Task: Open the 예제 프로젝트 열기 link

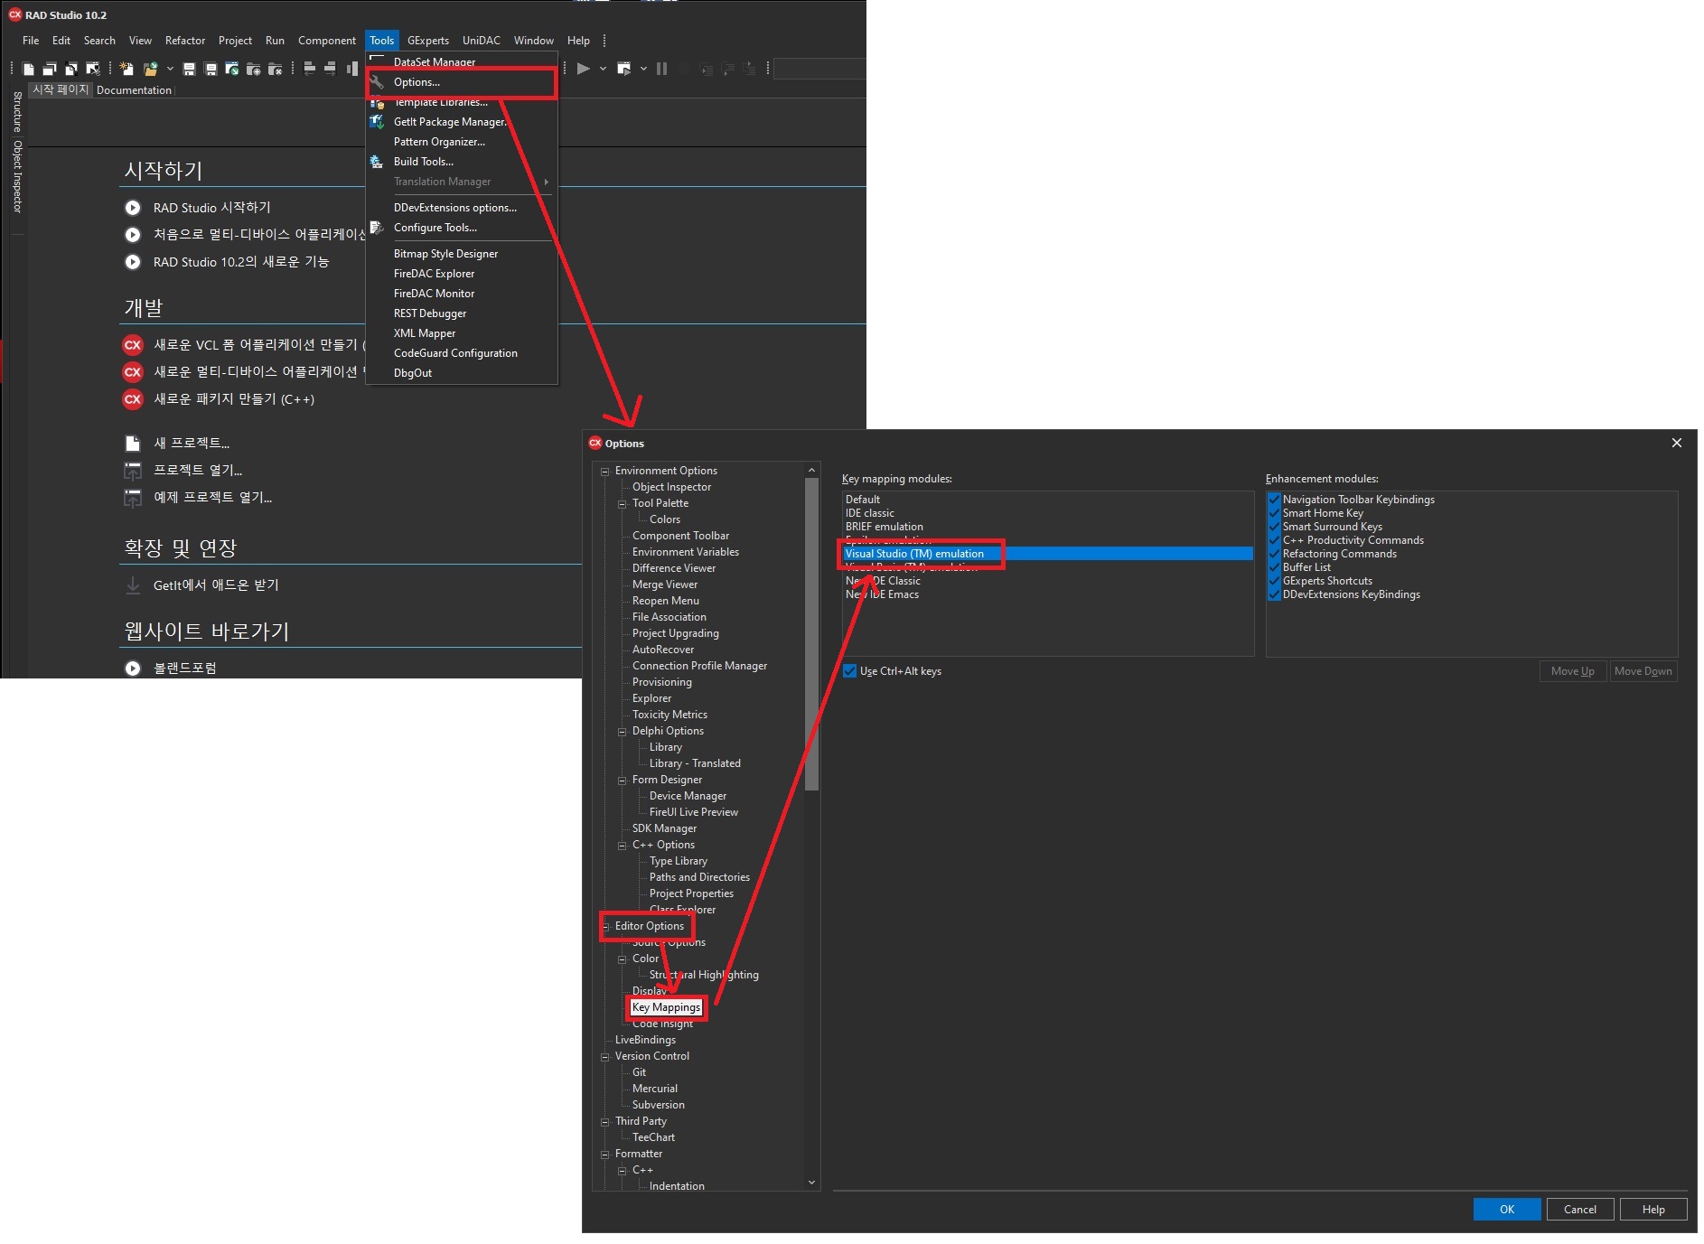Action: (x=212, y=498)
